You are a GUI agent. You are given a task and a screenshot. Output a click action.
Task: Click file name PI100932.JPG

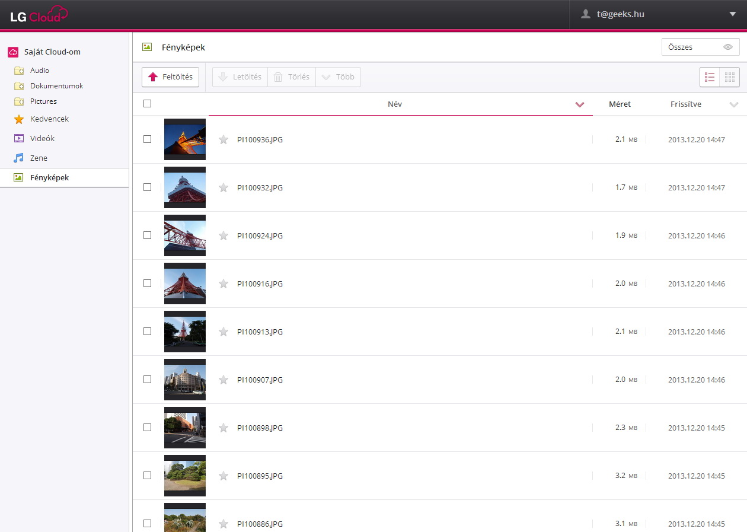pos(260,188)
